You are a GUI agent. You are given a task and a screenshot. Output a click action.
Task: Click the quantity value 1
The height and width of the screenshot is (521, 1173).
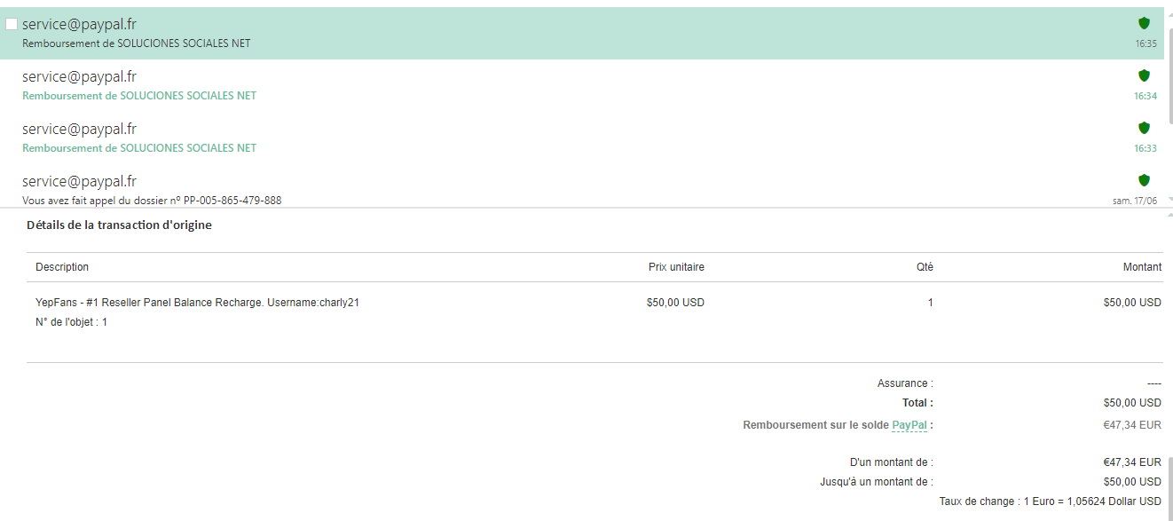[930, 303]
